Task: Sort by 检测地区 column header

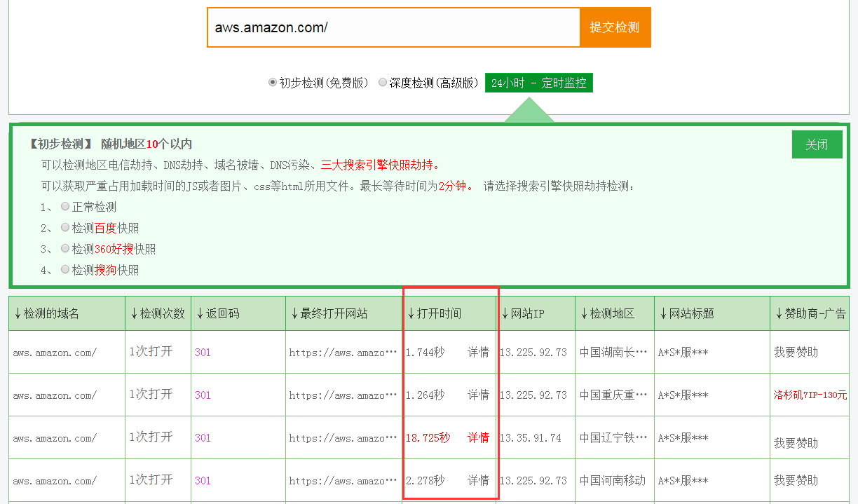Action: click(614, 313)
